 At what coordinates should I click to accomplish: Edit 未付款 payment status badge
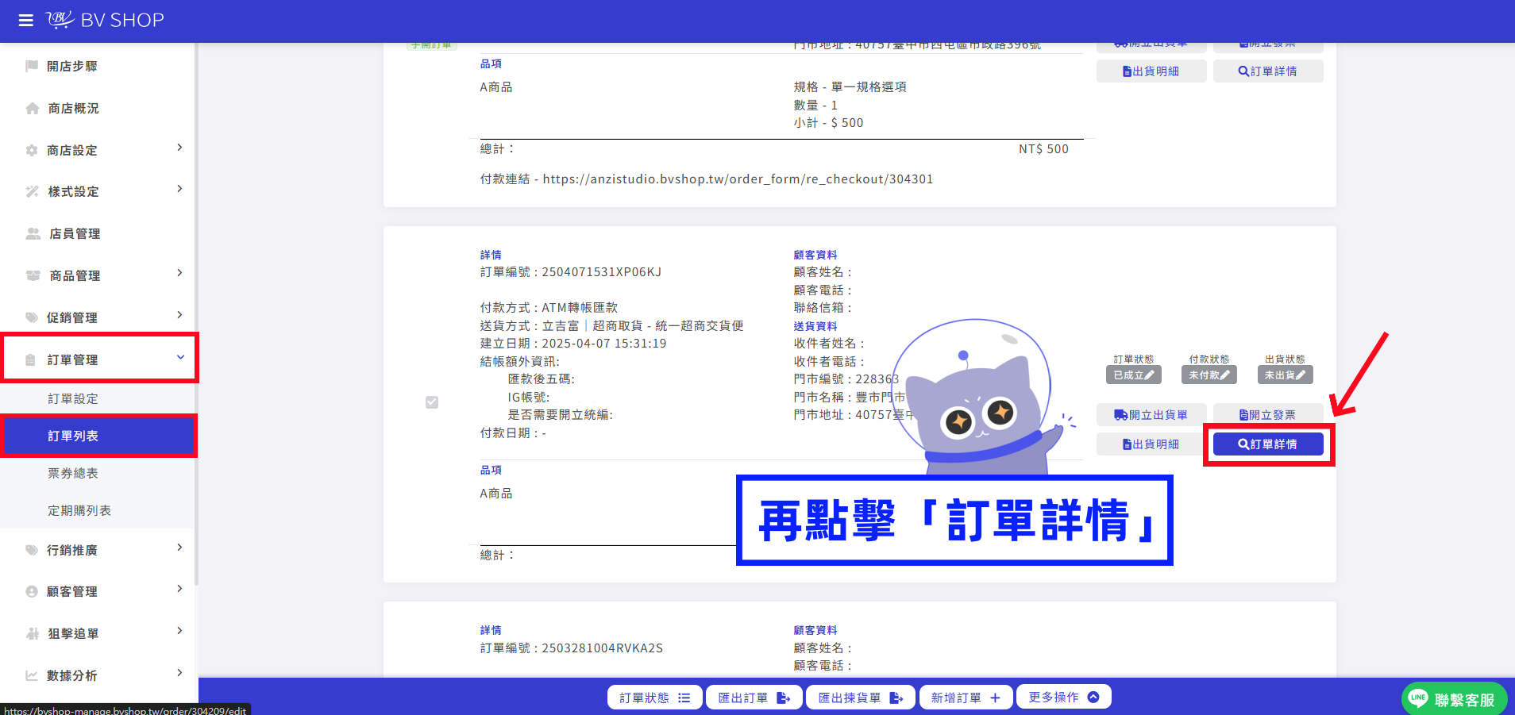pos(1209,375)
